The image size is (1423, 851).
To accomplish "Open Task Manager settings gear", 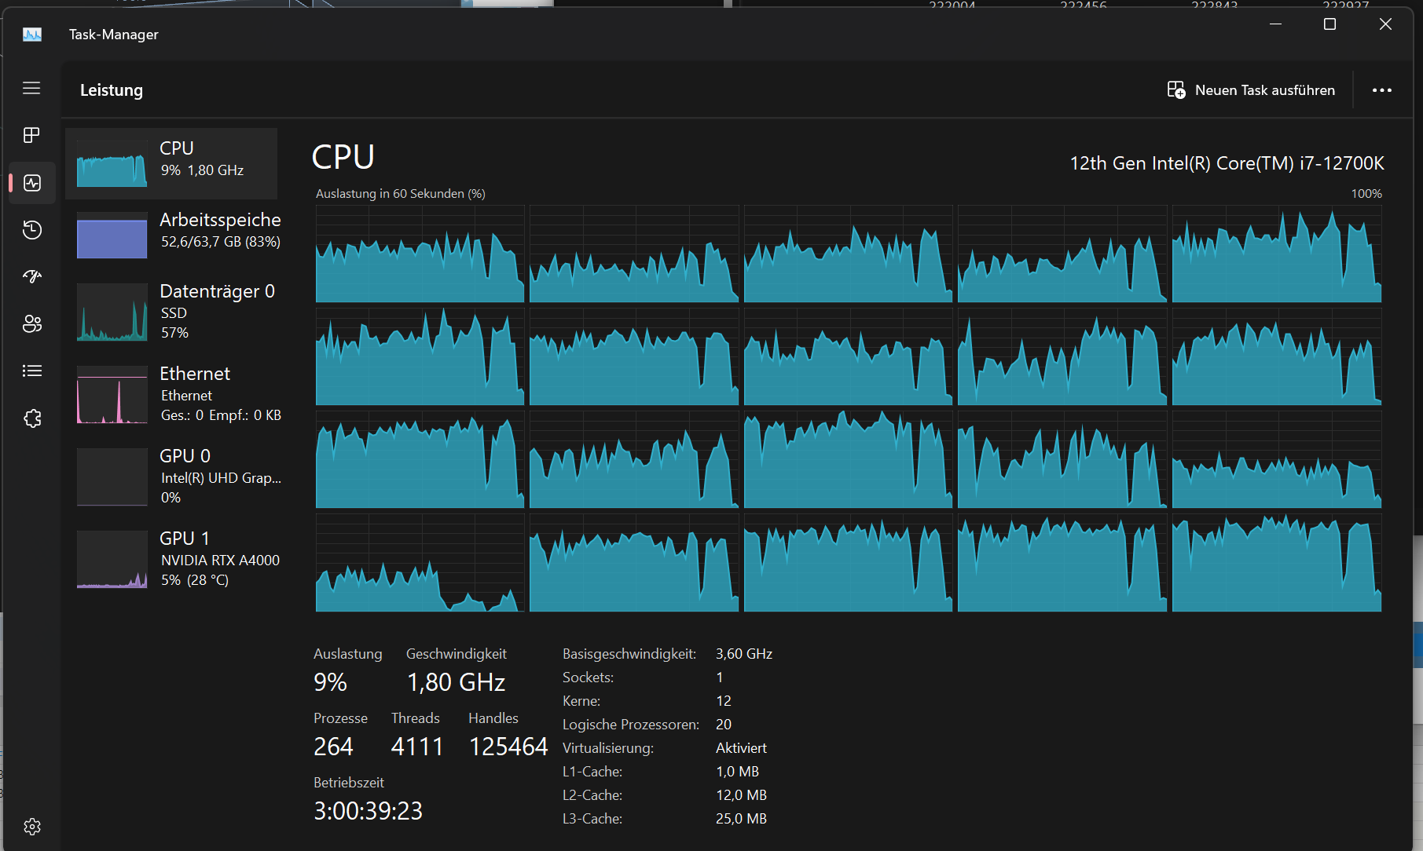I will pyautogui.click(x=32, y=827).
